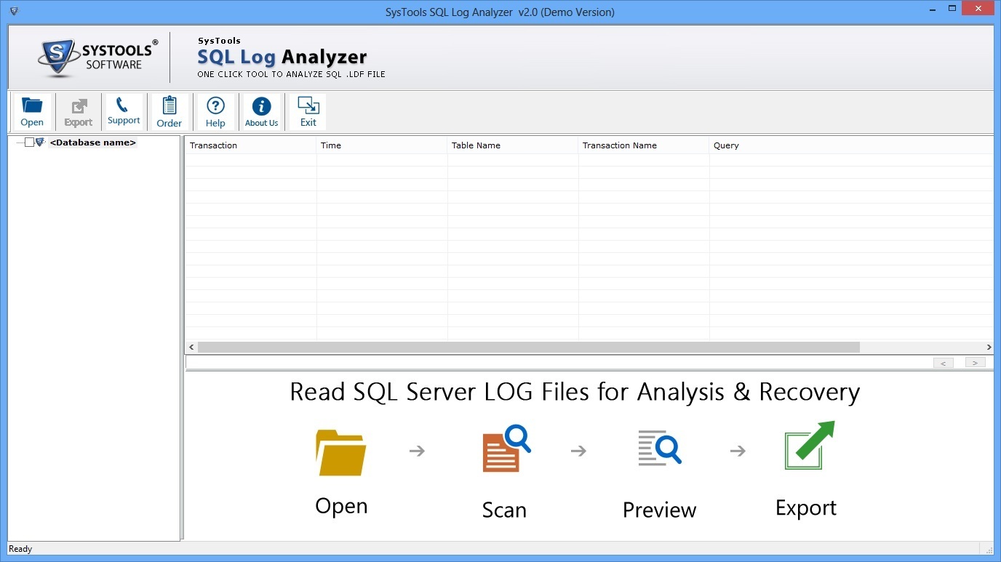Viewport: 1001px width, 562px height.
Task: Sort by the Table Name column header
Action: (513, 145)
